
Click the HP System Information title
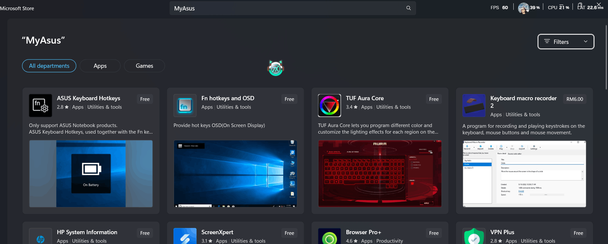click(87, 232)
